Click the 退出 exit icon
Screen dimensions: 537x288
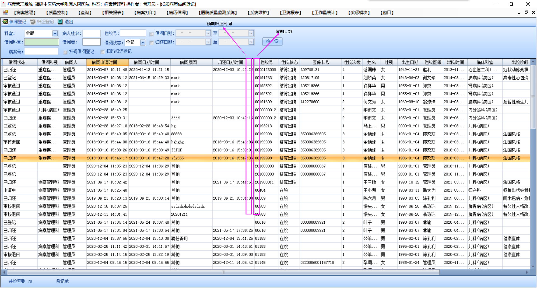point(60,22)
